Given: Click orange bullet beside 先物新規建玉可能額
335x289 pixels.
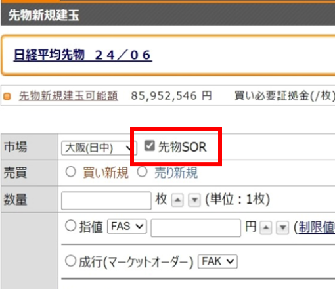Looking at the screenshot, I should (7, 97).
